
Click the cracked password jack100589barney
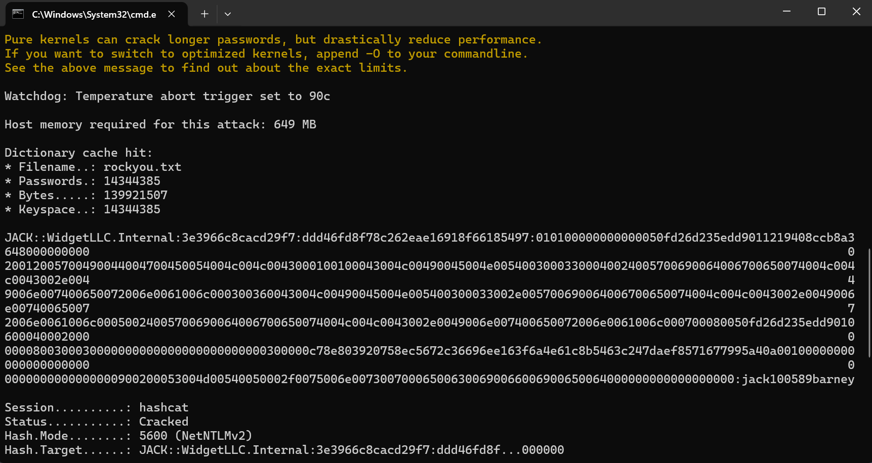coord(798,379)
